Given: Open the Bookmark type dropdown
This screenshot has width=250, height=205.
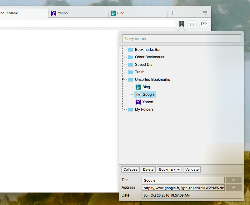Looking at the screenshot, I should (x=169, y=169).
